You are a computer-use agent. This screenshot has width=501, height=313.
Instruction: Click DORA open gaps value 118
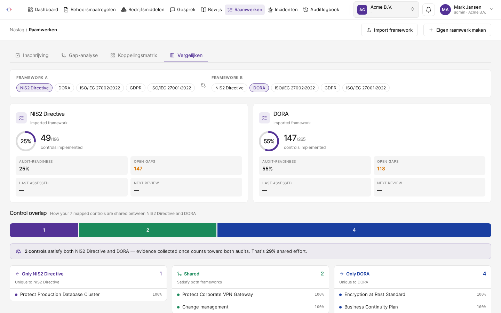381,169
